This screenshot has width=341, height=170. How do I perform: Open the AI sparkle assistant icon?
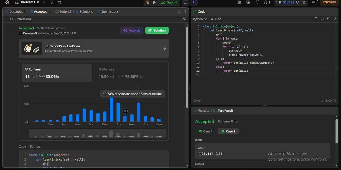click(x=194, y=2)
